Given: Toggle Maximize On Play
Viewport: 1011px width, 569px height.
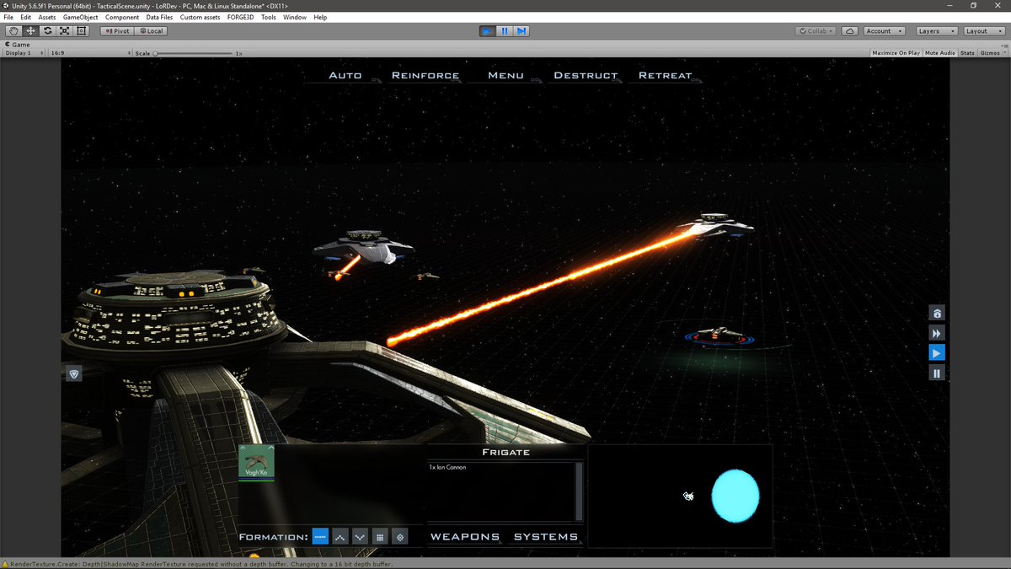Looking at the screenshot, I should (896, 52).
